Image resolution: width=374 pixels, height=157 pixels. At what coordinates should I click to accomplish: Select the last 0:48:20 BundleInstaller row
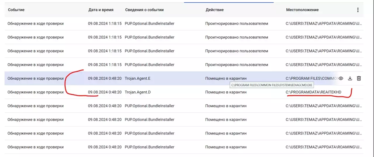(x=184, y=147)
